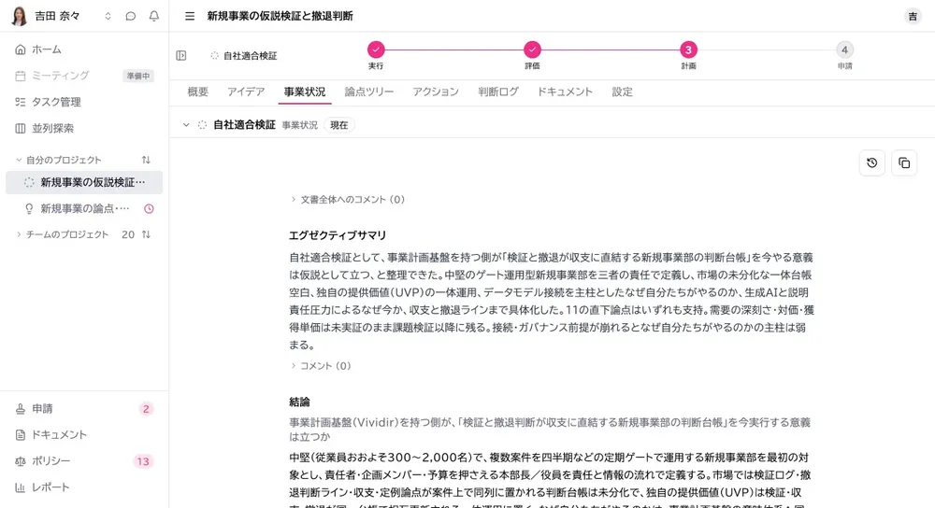Select the 新規事業の仮説検証… project
This screenshot has height=508, width=935.
84,182
